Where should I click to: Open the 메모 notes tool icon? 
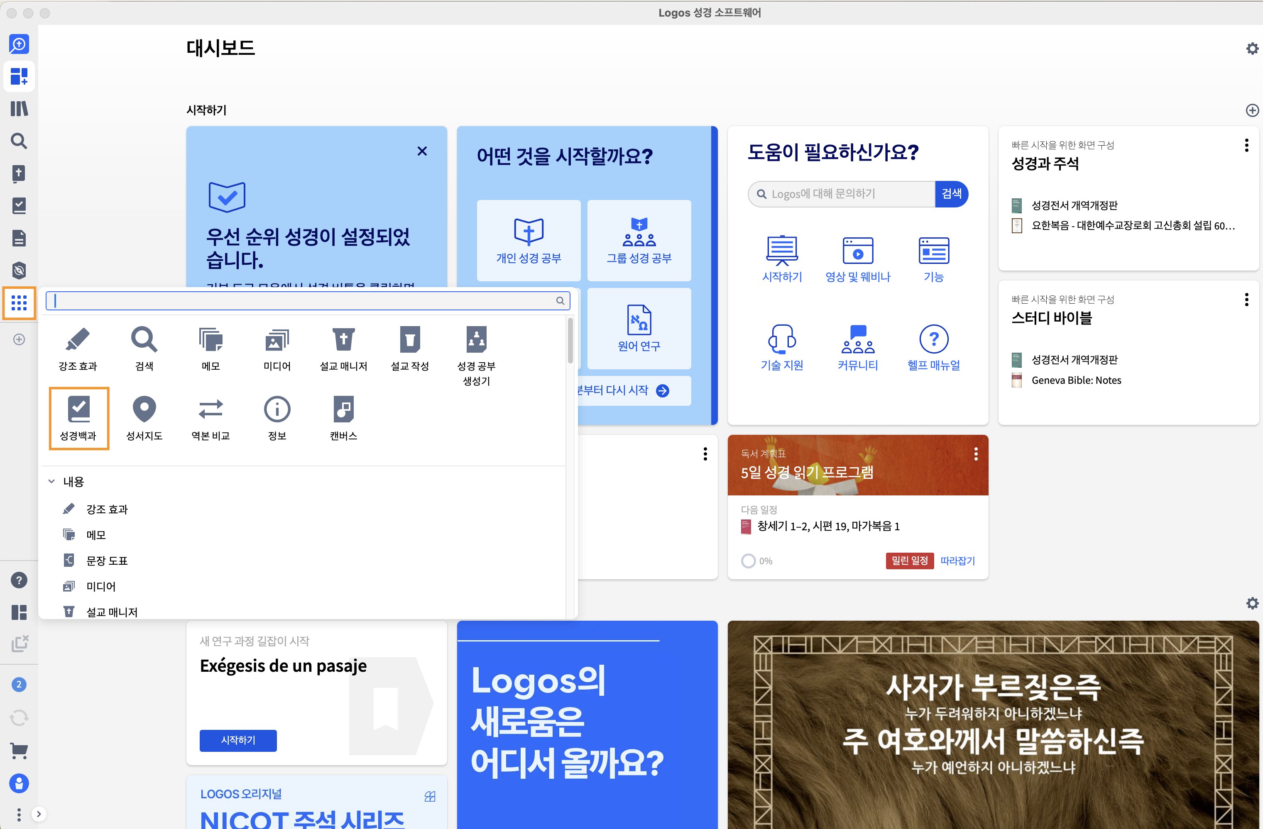[x=210, y=349]
